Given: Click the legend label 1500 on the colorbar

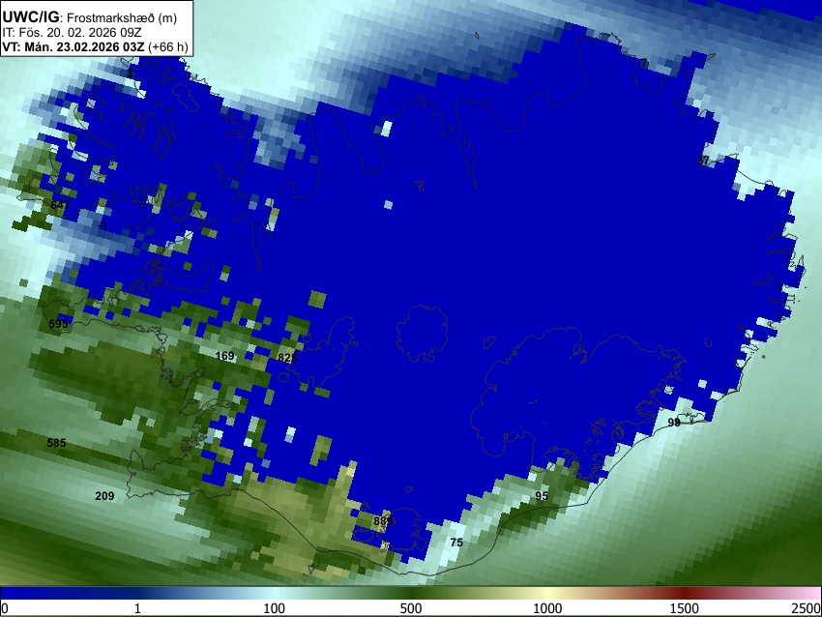Looking at the screenshot, I should tap(685, 608).
